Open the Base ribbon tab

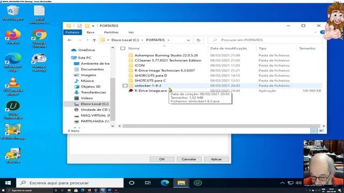click(x=90, y=32)
